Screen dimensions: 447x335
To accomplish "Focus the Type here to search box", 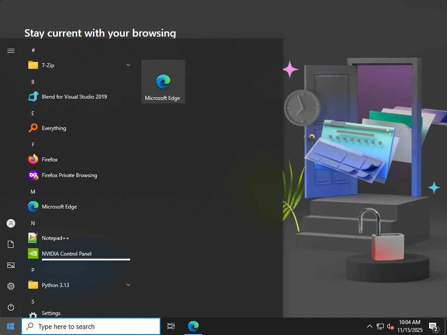I will pyautogui.click(x=91, y=326).
